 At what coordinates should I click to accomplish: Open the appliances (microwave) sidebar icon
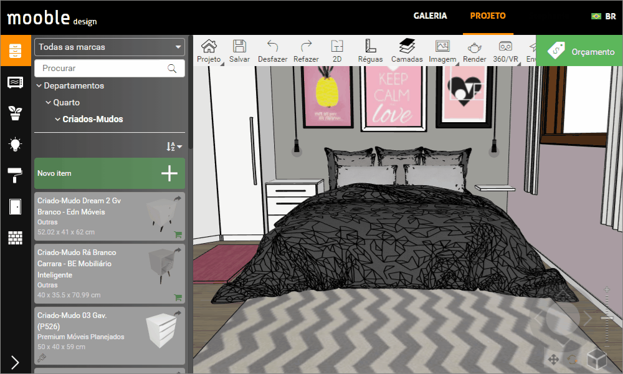[16, 82]
